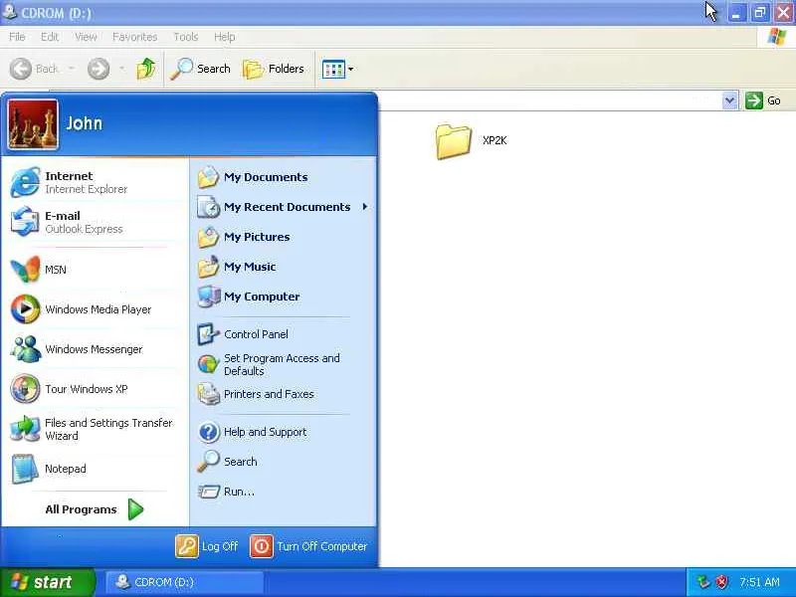Open the File menu
This screenshot has height=597, width=796.
(x=17, y=37)
